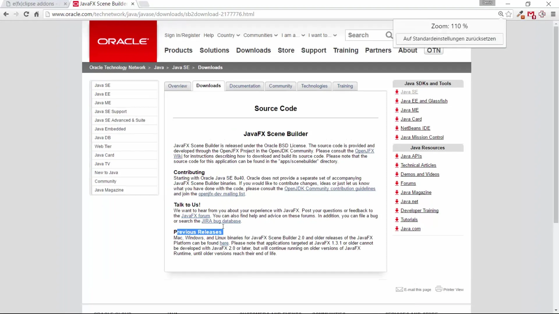Open Developer Training link
This screenshot has width=559, height=314.
click(x=419, y=210)
